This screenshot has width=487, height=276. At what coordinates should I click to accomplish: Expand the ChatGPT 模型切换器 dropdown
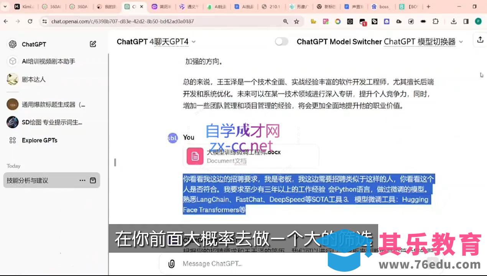tap(461, 42)
